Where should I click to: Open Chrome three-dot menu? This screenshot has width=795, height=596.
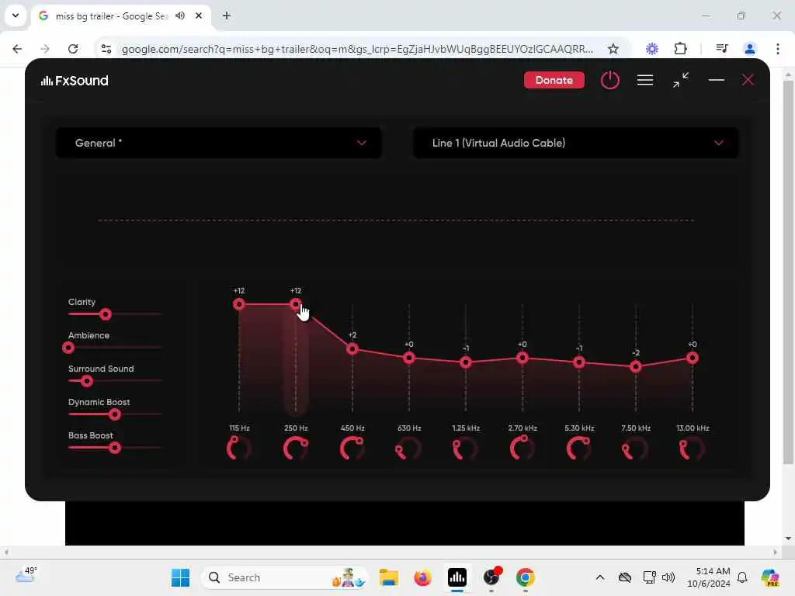pyautogui.click(x=778, y=49)
